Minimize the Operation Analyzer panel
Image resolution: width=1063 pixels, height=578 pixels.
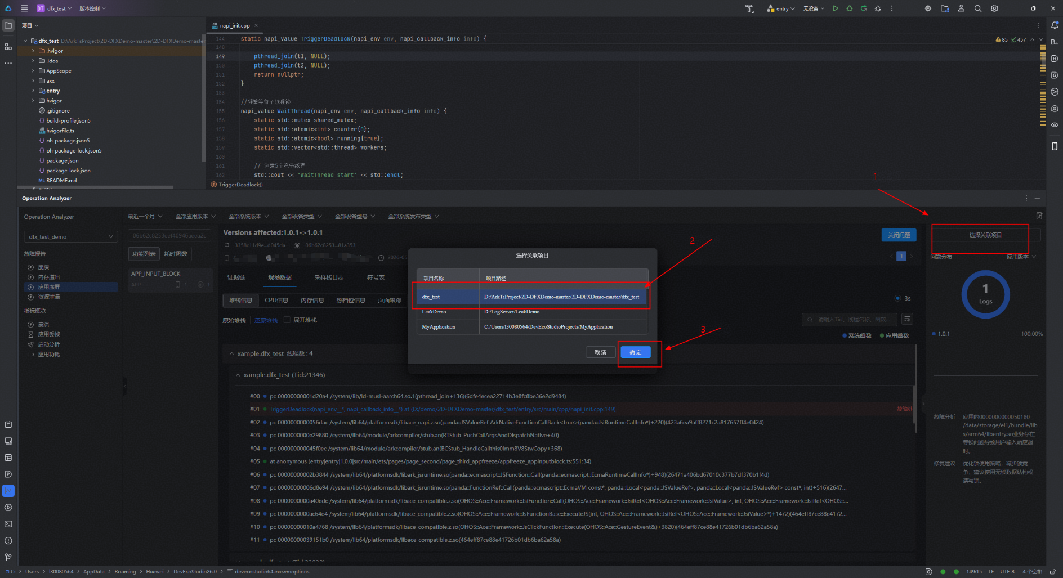[x=1037, y=198]
